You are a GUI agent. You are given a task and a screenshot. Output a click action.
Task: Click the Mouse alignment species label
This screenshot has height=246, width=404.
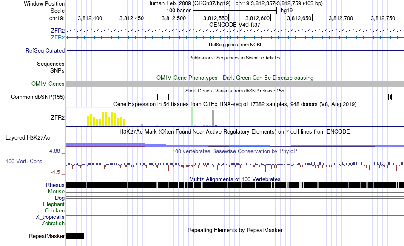(56, 192)
